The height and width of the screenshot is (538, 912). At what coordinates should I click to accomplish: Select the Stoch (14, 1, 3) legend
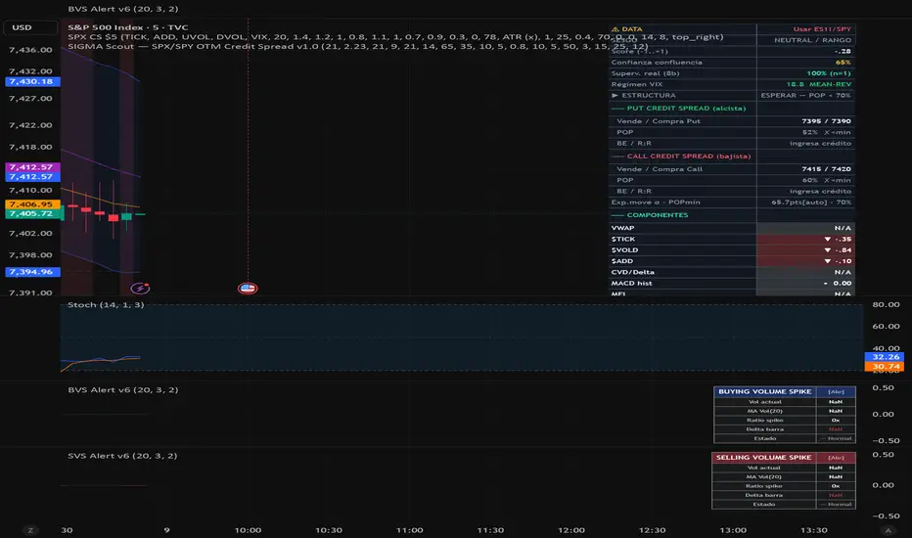coord(106,305)
